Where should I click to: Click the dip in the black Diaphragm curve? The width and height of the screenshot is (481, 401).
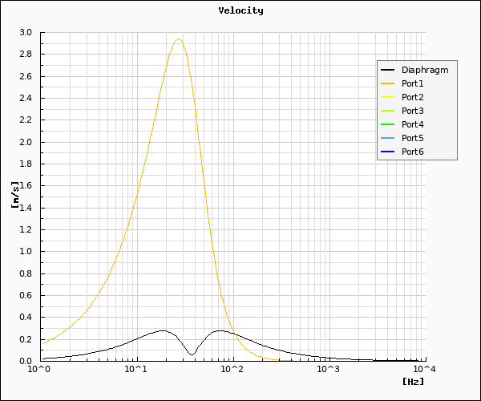191,354
